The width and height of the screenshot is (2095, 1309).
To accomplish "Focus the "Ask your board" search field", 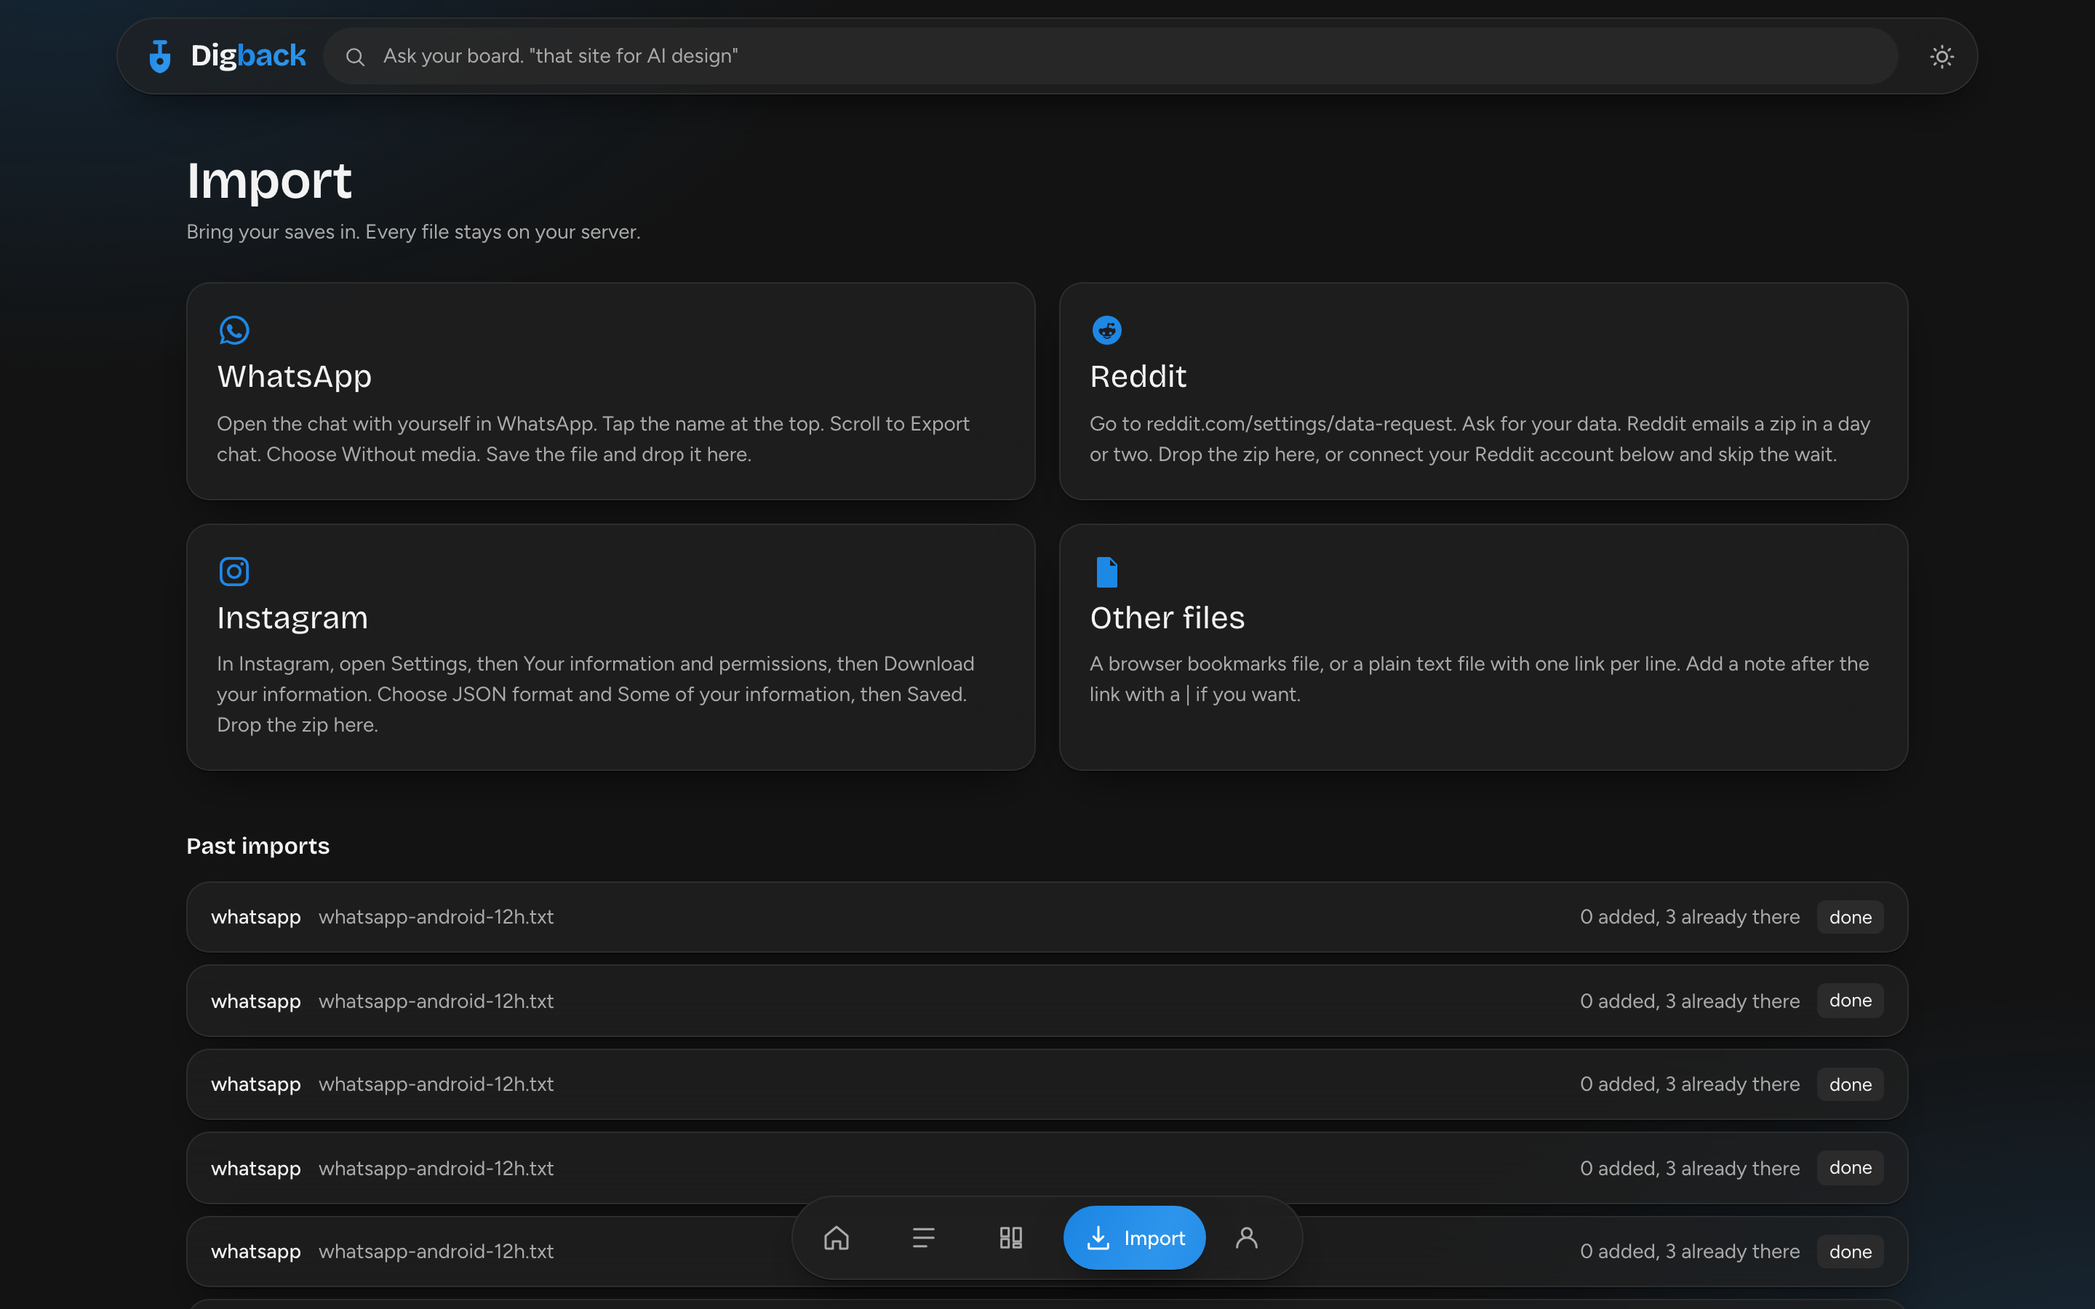I will click(x=1111, y=56).
